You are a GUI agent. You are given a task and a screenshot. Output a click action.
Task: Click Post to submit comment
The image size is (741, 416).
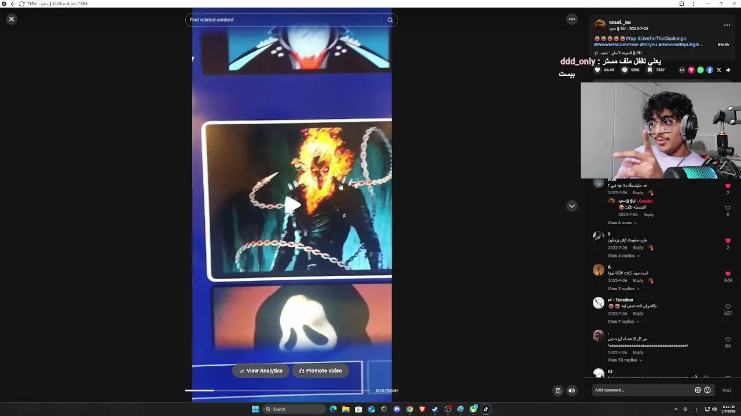(727, 390)
